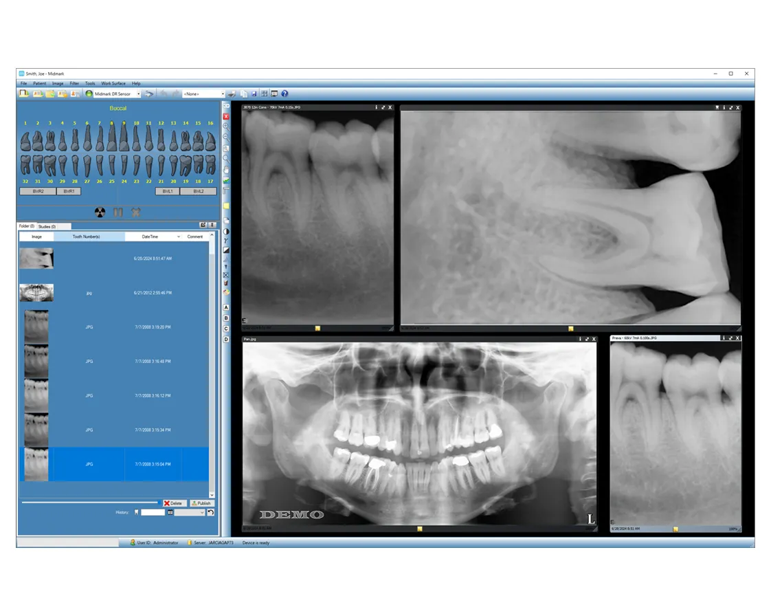771x616 pixels.
Task: Click the Date Time column sort arrow
Action: pyautogui.click(x=179, y=236)
